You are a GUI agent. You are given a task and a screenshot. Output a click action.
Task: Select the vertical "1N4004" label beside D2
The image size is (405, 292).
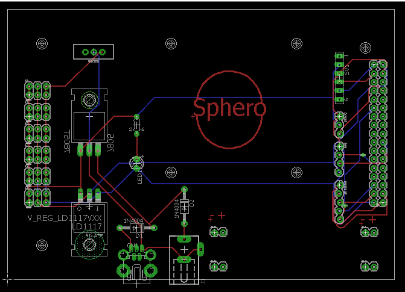[177, 208]
